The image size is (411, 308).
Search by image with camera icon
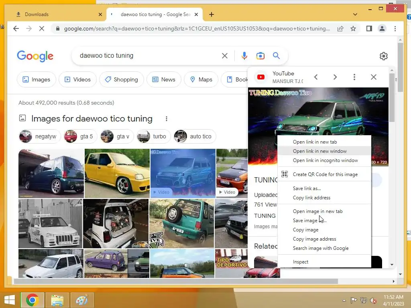click(260, 56)
